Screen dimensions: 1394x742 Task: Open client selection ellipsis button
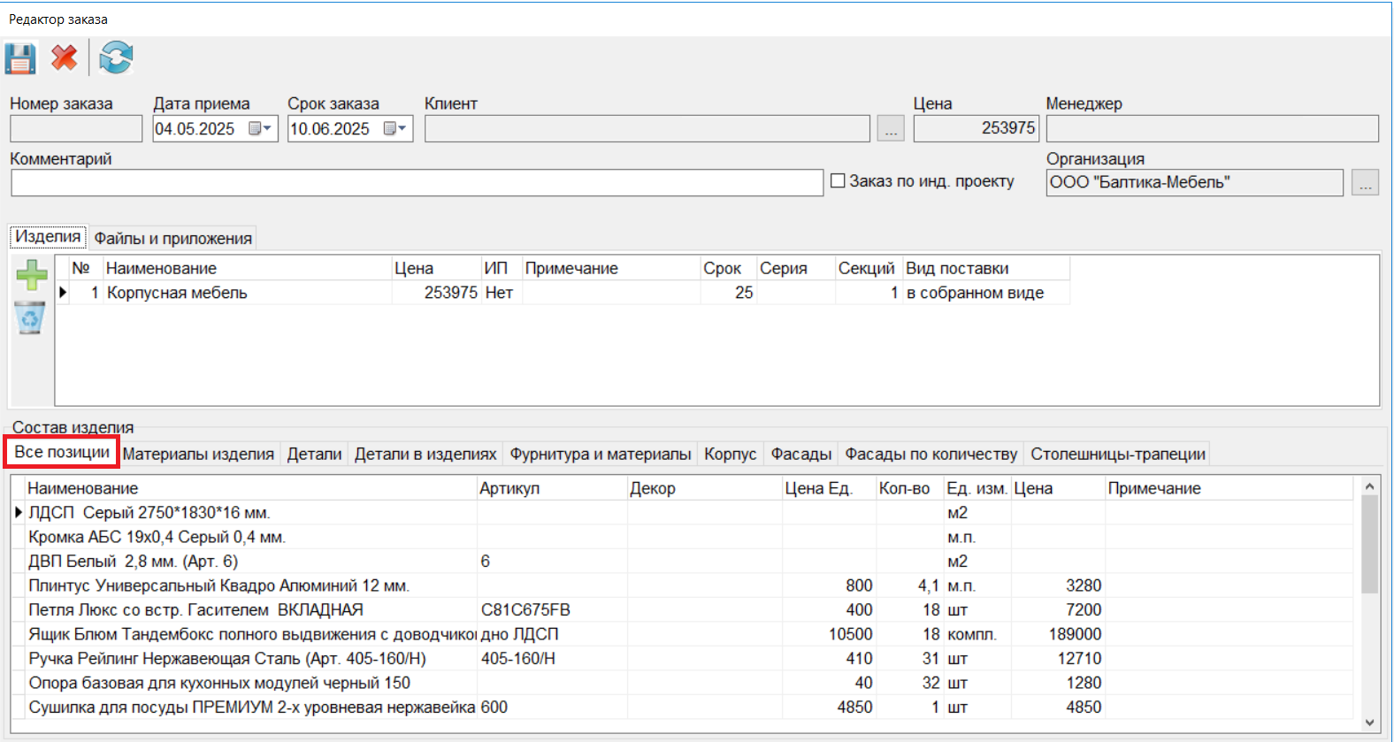[891, 129]
